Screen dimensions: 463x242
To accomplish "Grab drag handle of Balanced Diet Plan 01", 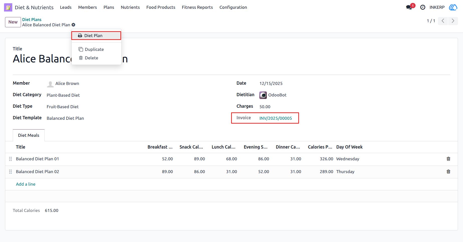I will click(x=11, y=159).
